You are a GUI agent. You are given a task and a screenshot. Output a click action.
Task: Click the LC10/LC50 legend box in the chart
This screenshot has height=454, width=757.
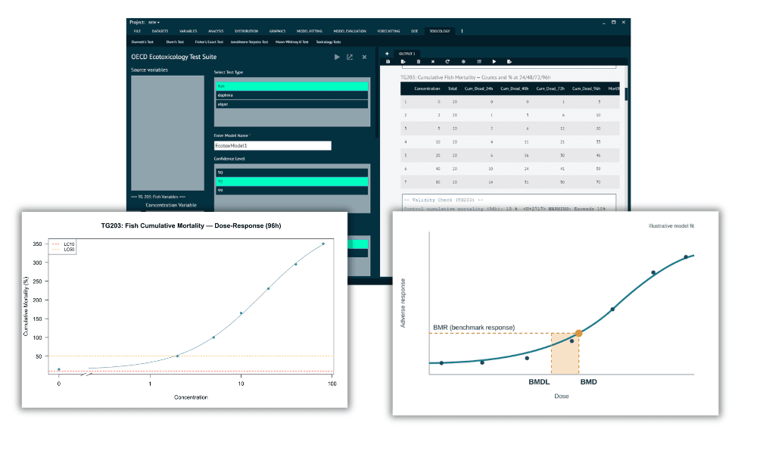tap(62, 247)
